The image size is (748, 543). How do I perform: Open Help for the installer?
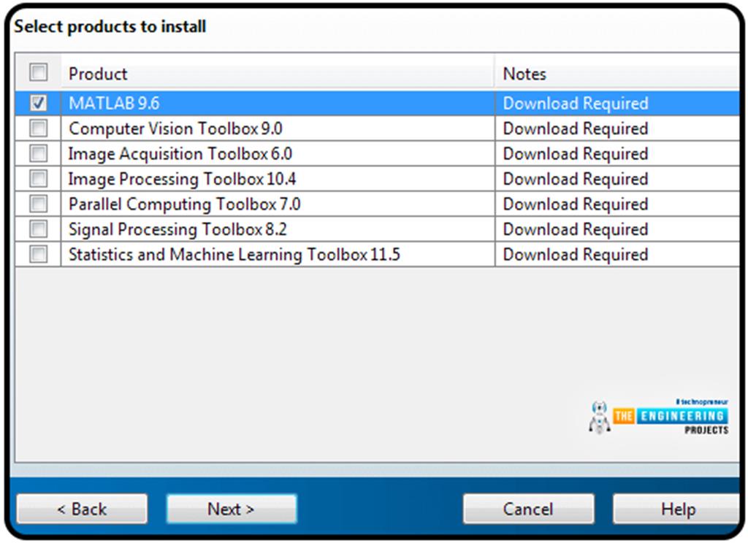(x=676, y=509)
